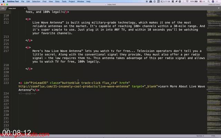Open the Selection menu

point(36,1)
